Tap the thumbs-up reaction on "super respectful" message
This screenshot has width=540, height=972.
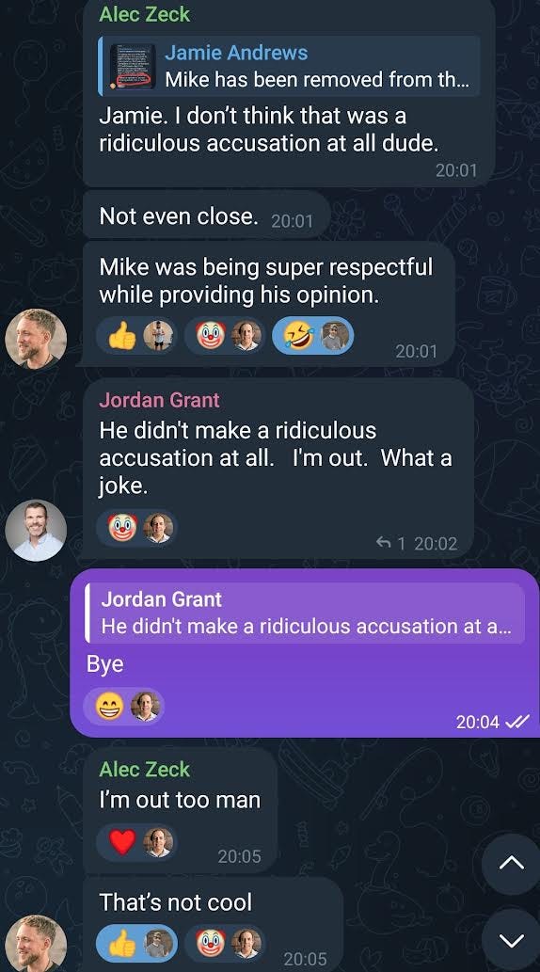coord(136,337)
